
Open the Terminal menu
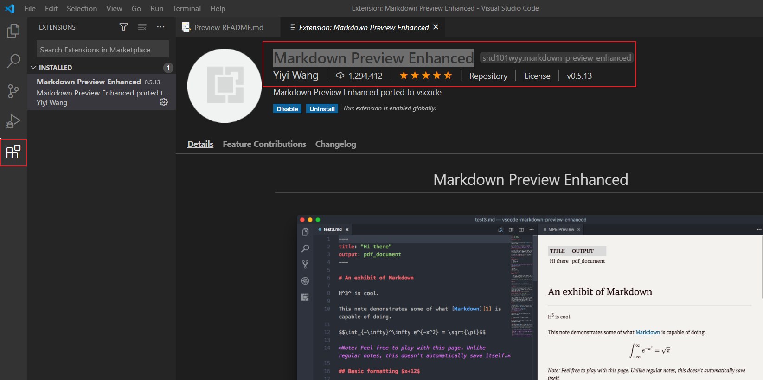pyautogui.click(x=186, y=8)
